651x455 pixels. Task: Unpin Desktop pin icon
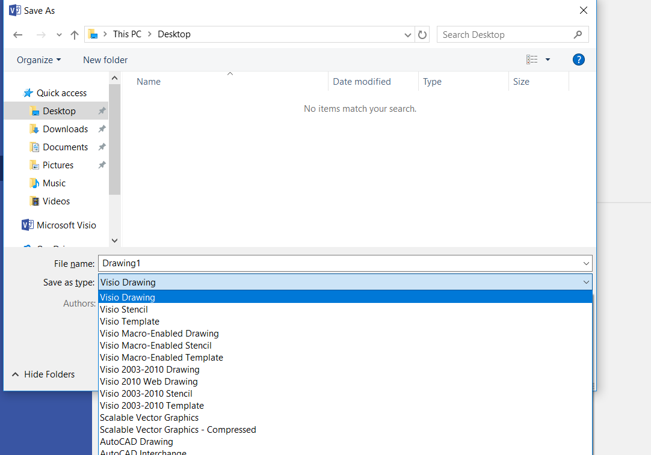(x=102, y=111)
